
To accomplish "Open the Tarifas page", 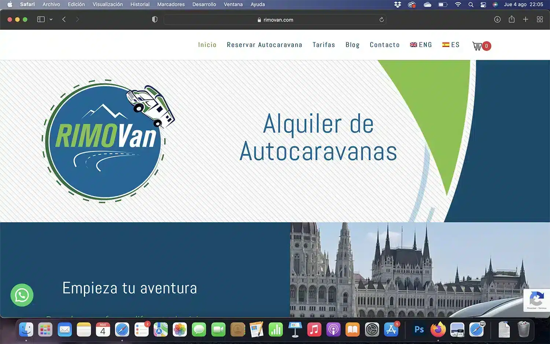I will tap(324, 45).
